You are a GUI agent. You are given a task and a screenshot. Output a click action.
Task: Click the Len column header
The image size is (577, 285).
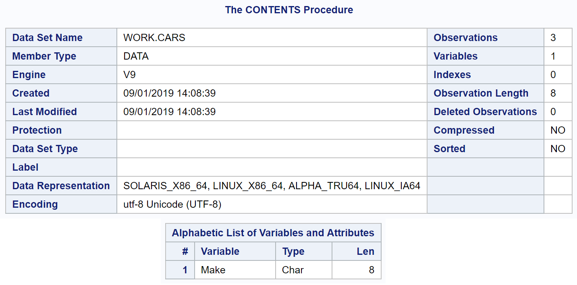click(357, 252)
